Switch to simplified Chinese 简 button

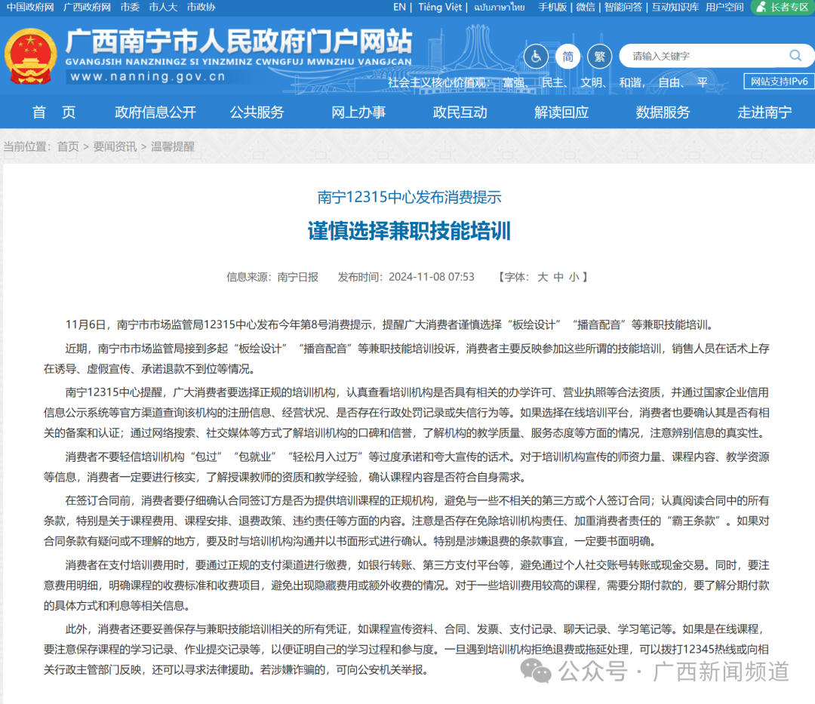coord(567,56)
